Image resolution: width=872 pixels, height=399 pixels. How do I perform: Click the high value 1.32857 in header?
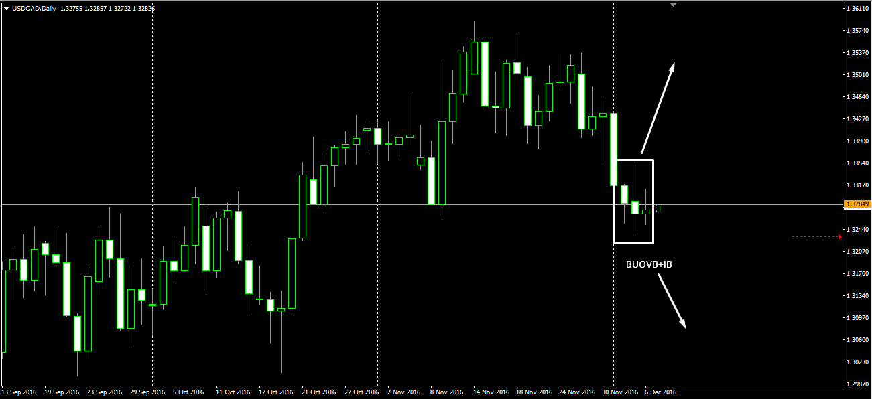(95, 8)
